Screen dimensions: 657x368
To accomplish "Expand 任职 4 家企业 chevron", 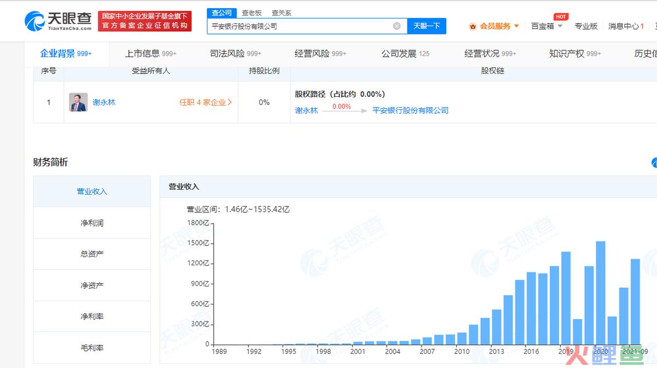I will coord(229,102).
